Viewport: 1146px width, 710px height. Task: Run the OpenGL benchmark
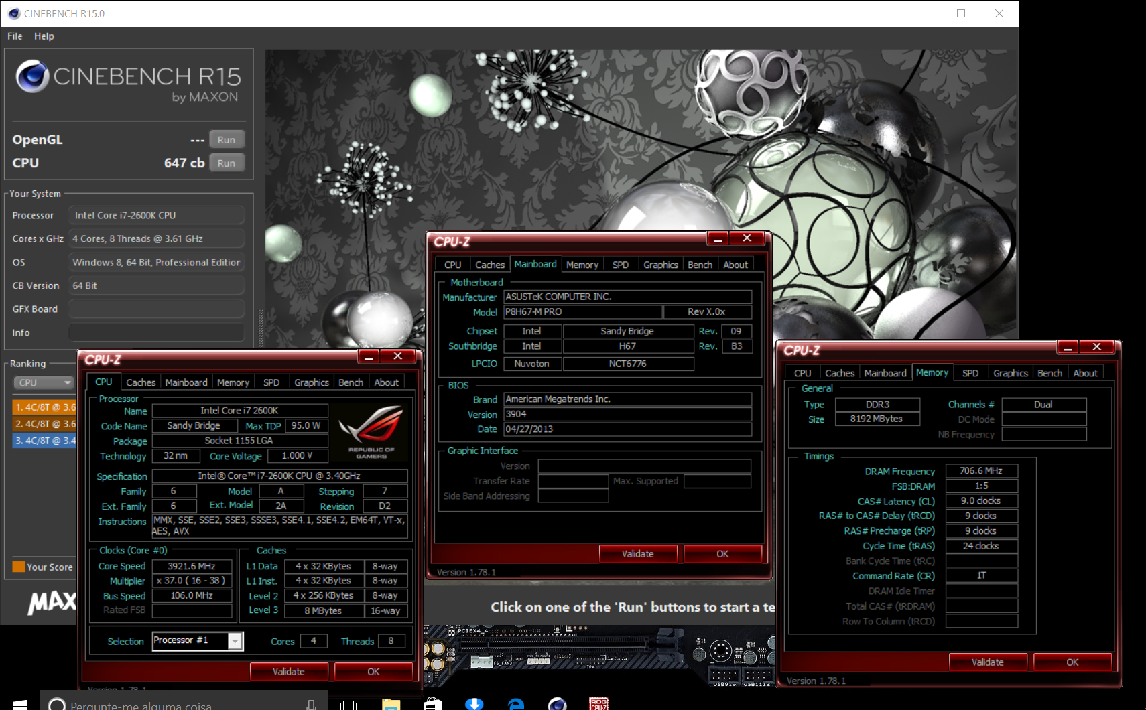click(227, 139)
